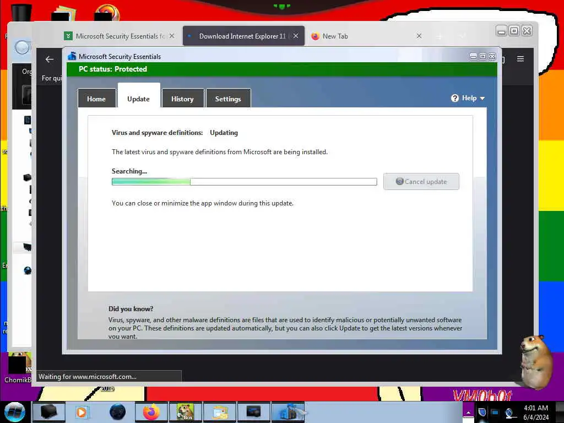Expand the Help dropdown menu
Image resolution: width=564 pixels, height=423 pixels.
pyautogui.click(x=468, y=98)
